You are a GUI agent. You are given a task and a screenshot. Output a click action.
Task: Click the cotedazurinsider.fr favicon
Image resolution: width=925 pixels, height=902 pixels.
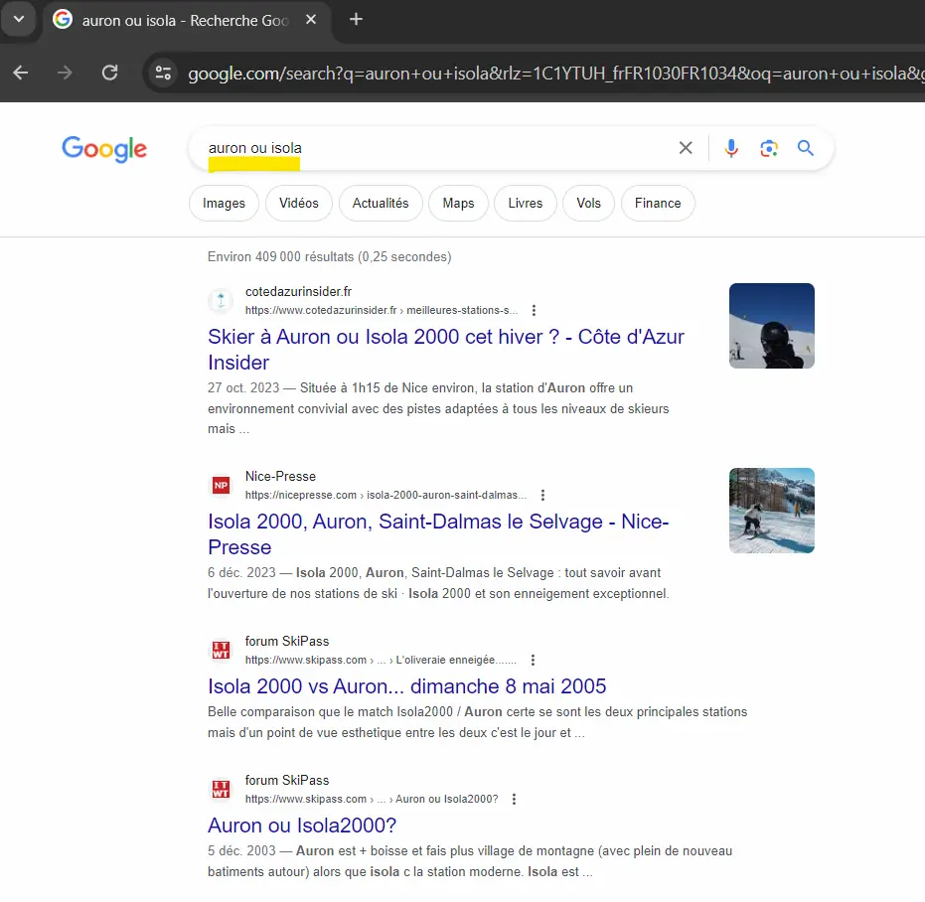(222, 300)
